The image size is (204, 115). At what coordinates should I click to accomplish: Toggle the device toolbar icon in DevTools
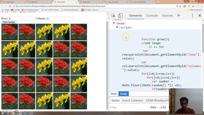click(x=120, y=15)
